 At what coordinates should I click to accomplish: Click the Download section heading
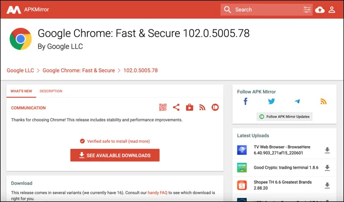[x=22, y=183]
